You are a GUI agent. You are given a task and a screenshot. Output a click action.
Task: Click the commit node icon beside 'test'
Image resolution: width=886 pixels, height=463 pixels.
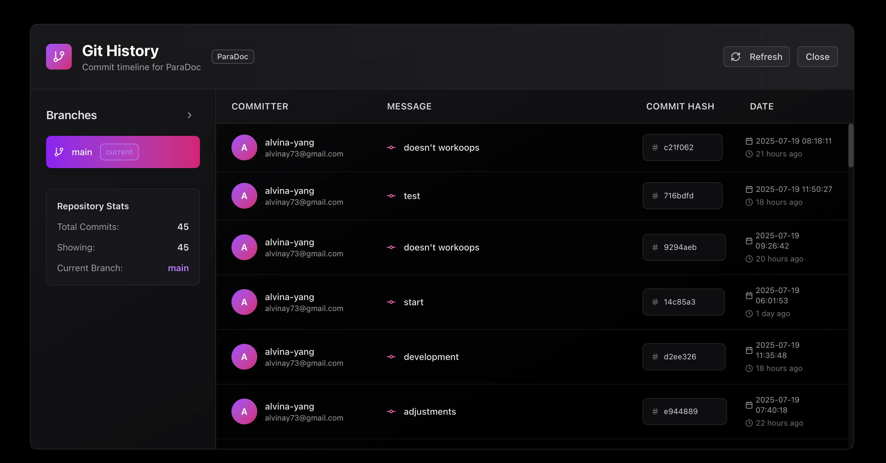[x=391, y=196]
